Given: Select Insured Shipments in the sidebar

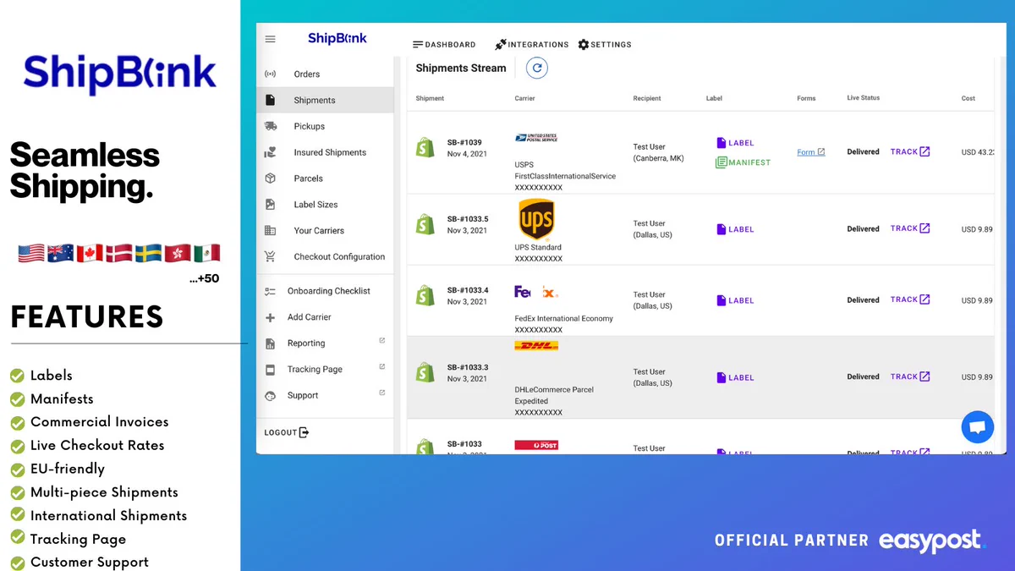Looking at the screenshot, I should [325, 152].
